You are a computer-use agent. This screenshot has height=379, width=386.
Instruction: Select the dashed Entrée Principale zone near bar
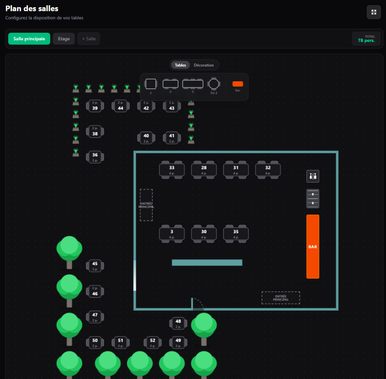pyautogui.click(x=281, y=298)
